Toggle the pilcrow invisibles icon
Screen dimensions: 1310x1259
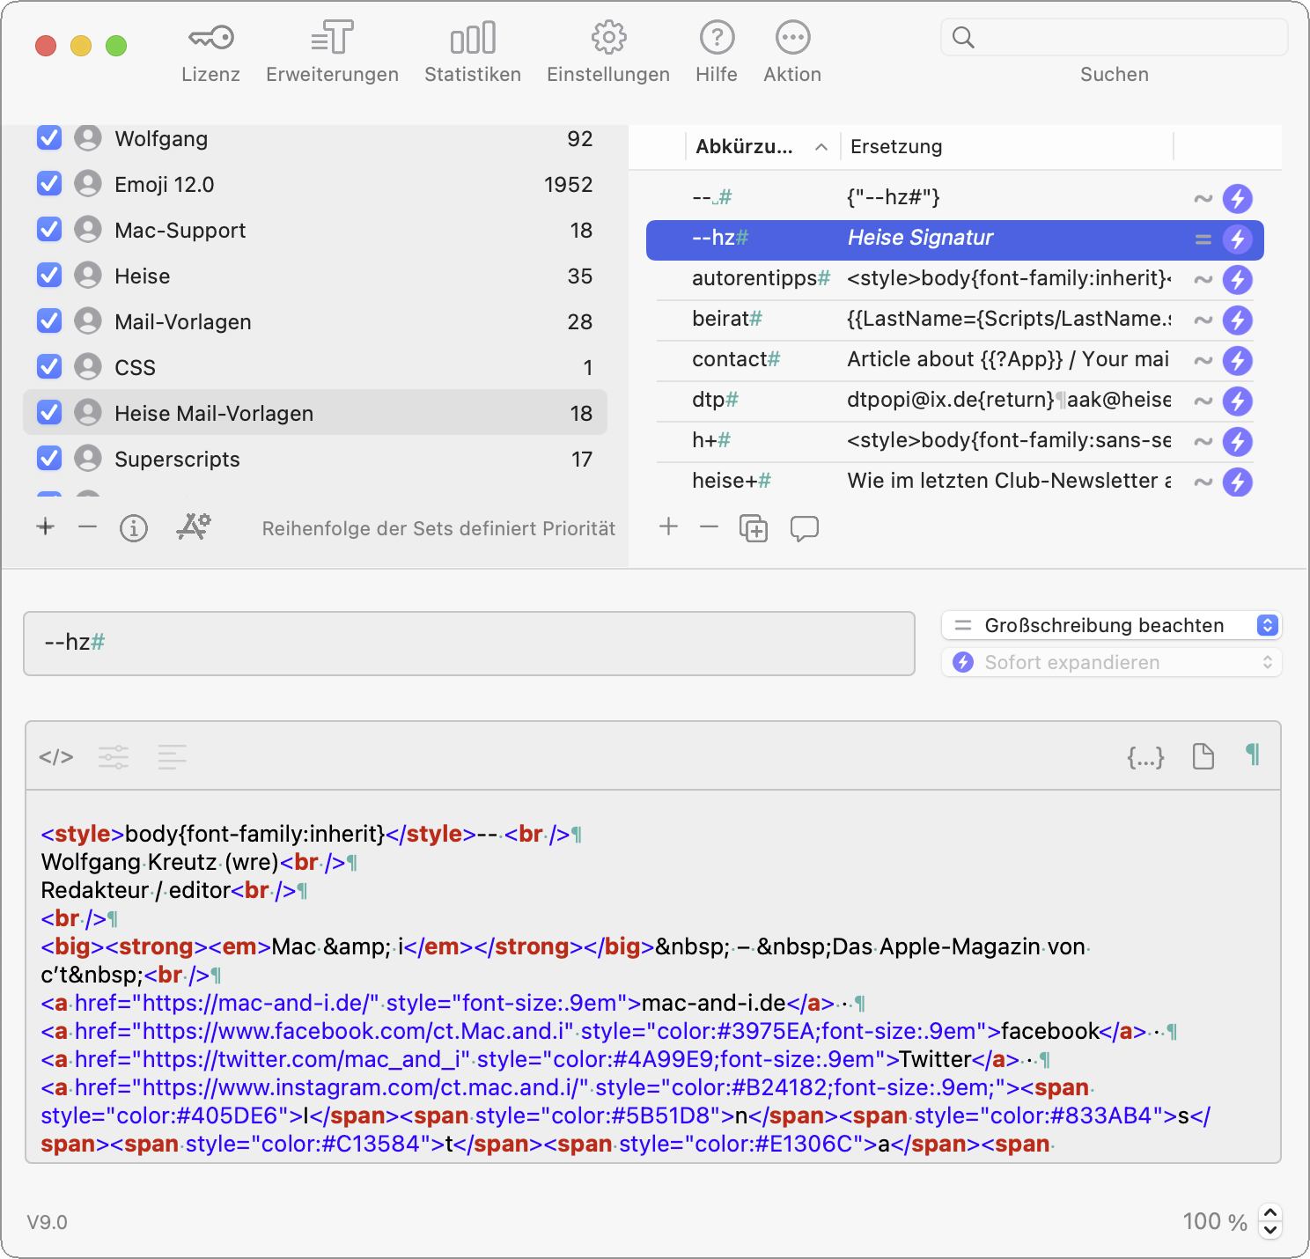point(1252,755)
